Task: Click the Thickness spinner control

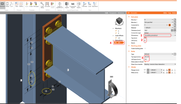Action: (x=172, y=30)
